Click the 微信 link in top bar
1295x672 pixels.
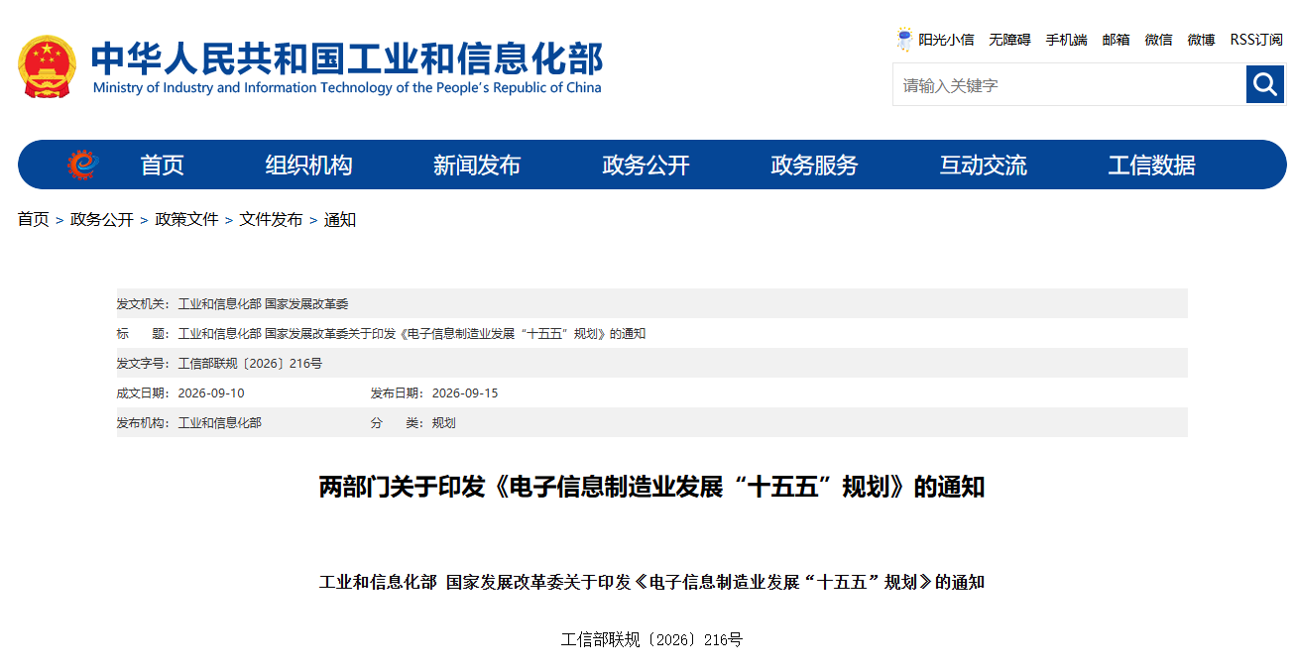click(1158, 40)
